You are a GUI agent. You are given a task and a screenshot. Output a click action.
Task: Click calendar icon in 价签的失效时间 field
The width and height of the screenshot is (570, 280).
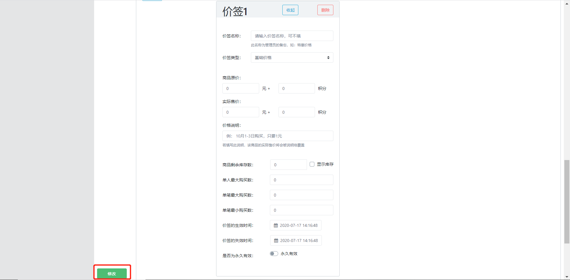point(276,241)
